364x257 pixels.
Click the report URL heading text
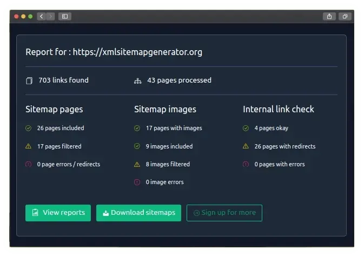click(x=114, y=52)
